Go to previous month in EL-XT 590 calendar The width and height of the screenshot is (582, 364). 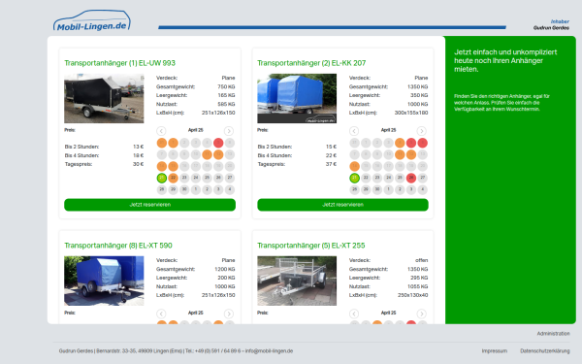coord(161,314)
